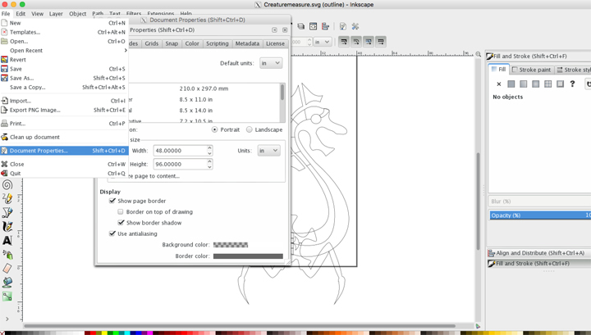Switch to the Snap tab

tap(172, 43)
